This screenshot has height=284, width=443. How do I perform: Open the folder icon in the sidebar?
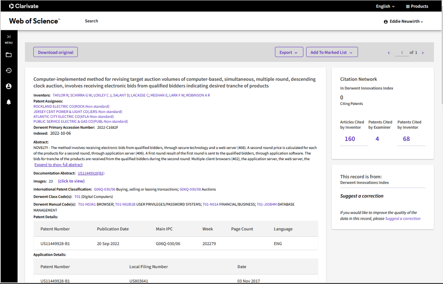click(x=9, y=55)
